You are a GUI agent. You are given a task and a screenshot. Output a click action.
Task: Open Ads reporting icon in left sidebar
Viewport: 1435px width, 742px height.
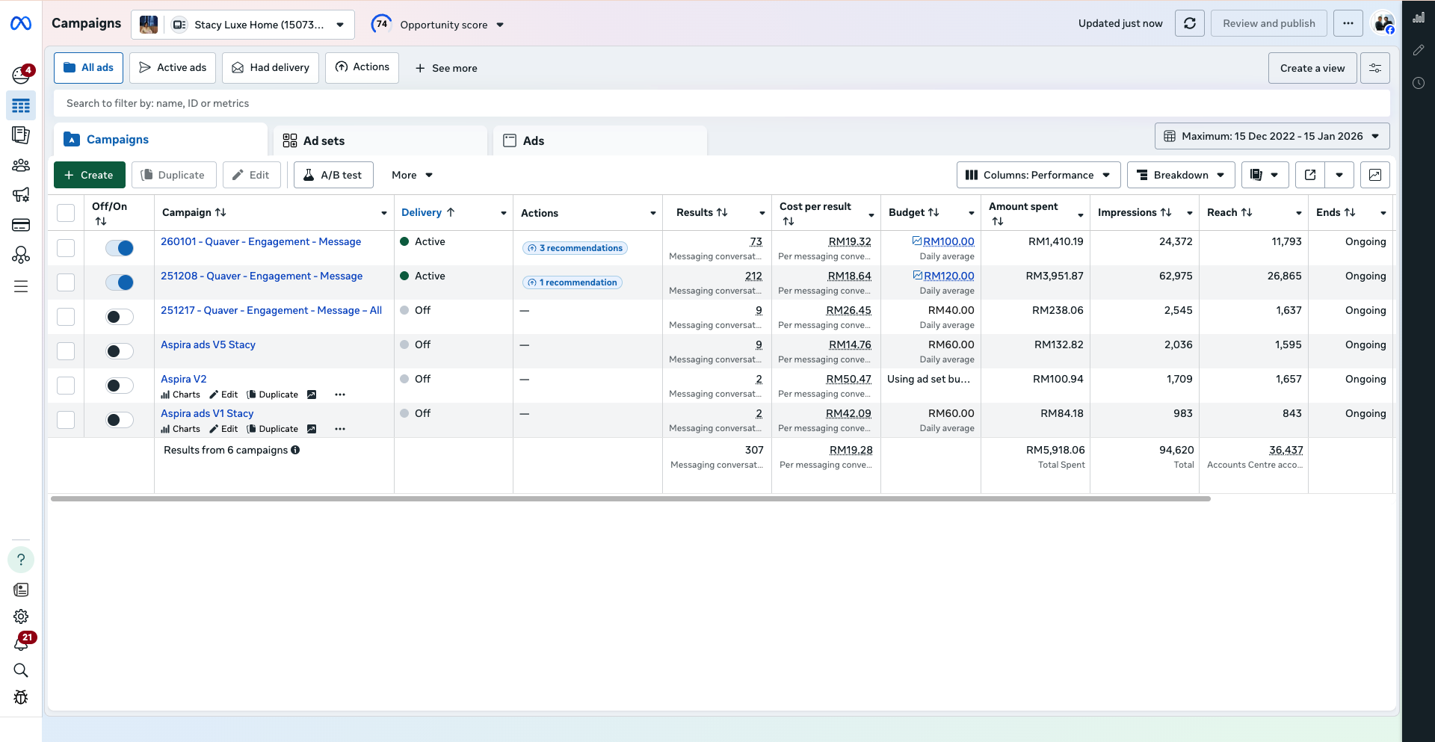pos(21,135)
